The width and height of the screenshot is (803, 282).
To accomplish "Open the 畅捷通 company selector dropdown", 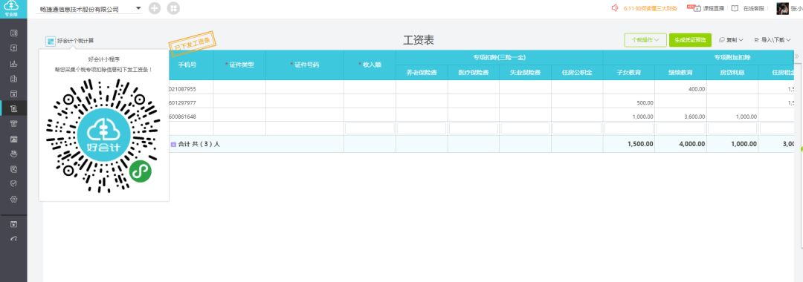I will tap(88, 9).
